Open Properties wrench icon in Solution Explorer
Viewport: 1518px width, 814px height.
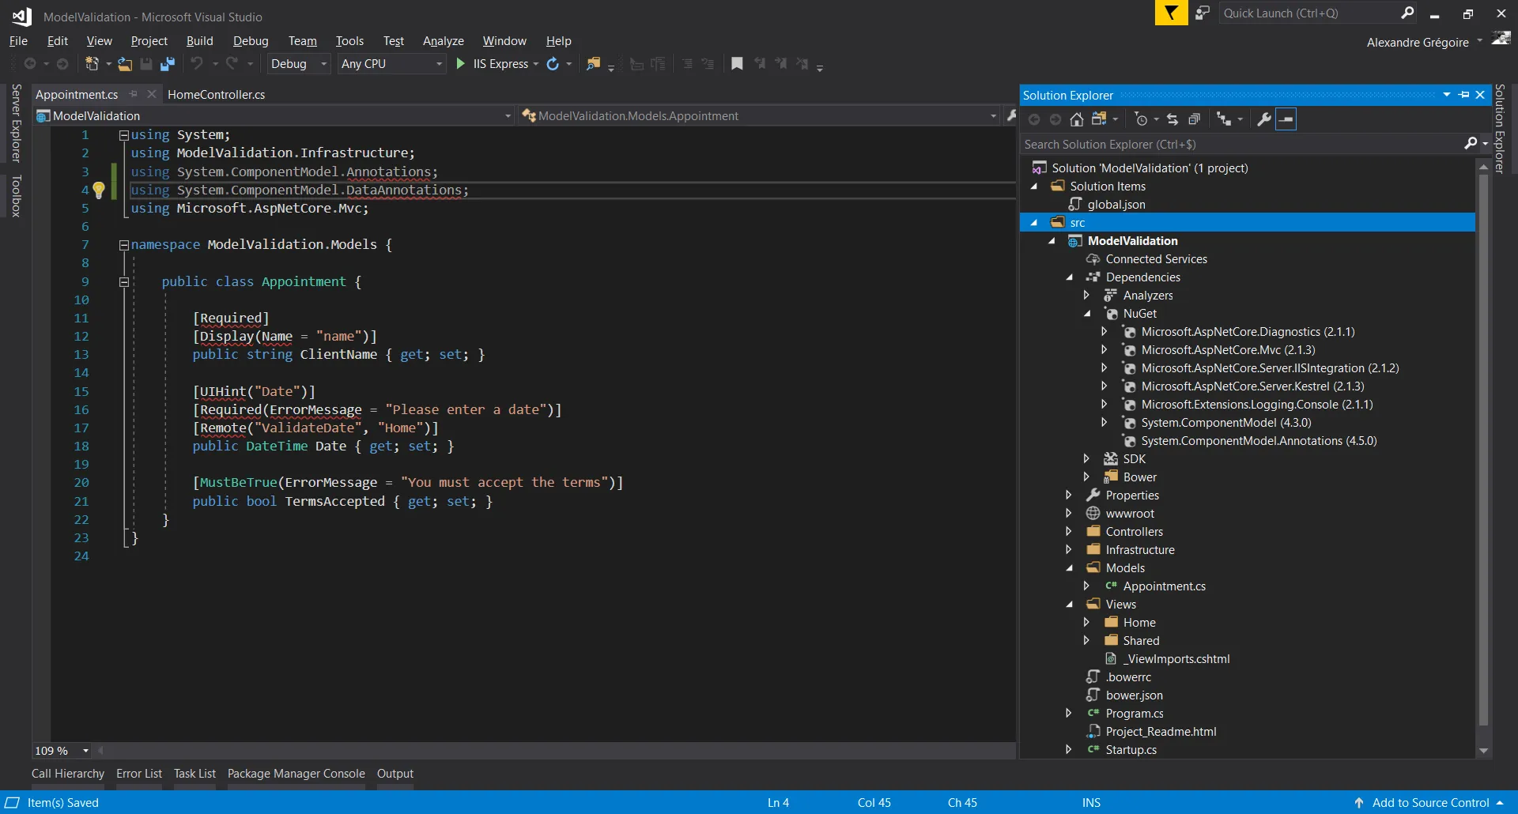point(1263,119)
